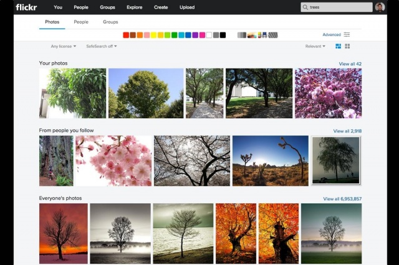The image size is (399, 265).
Task: Filter by light pink color swatch
Action: (x=147, y=35)
